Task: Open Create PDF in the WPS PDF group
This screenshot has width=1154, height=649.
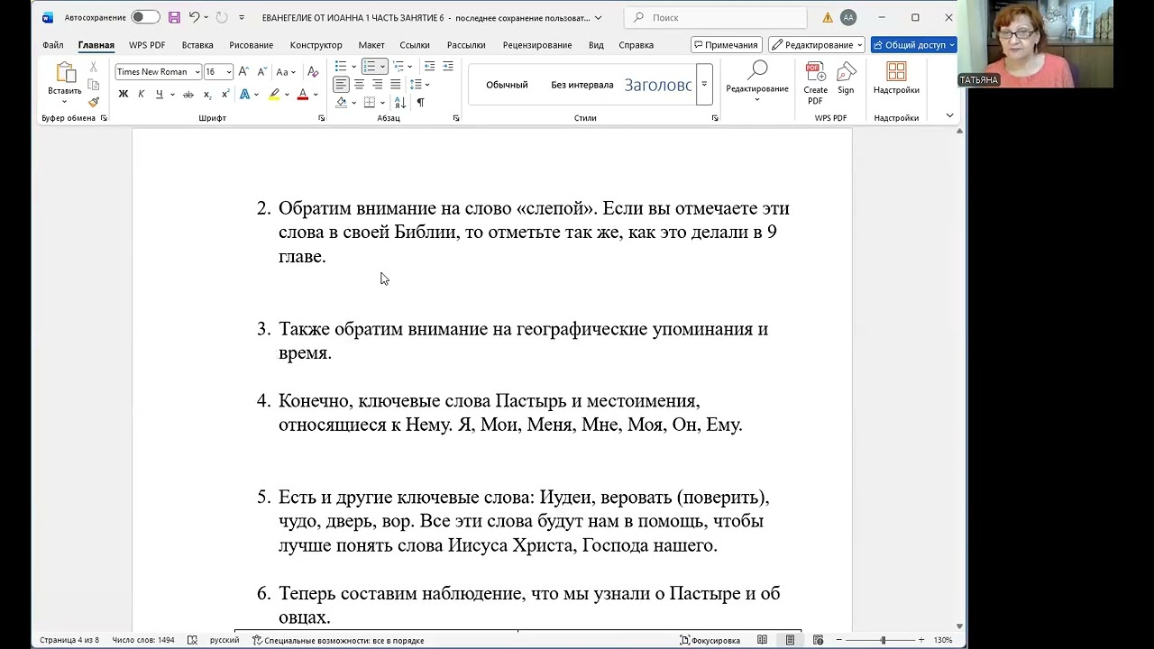Action: click(x=815, y=83)
